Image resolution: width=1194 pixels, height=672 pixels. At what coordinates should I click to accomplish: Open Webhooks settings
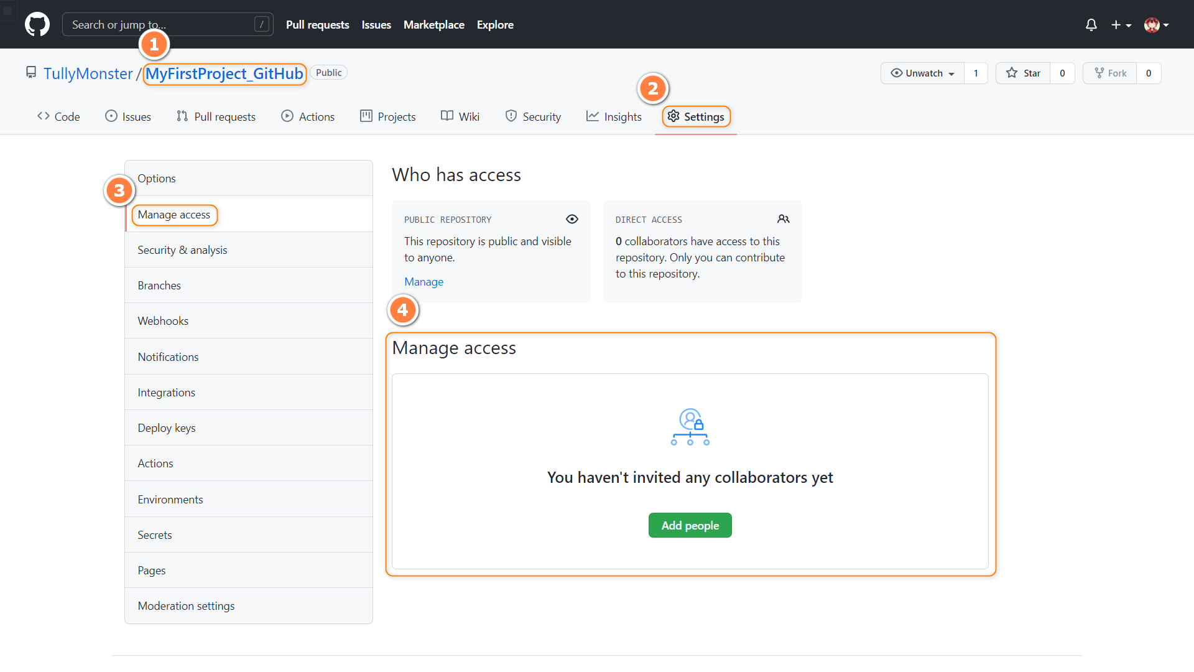click(x=249, y=320)
